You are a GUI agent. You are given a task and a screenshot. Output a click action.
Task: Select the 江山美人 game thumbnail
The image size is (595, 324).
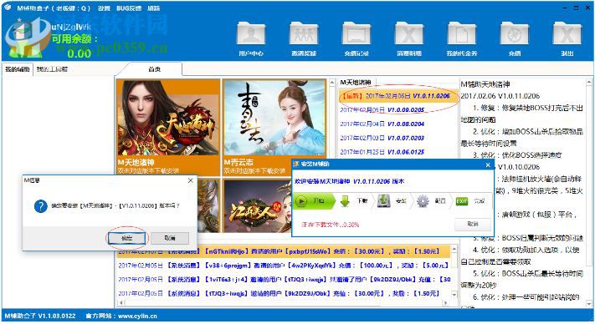257,206
